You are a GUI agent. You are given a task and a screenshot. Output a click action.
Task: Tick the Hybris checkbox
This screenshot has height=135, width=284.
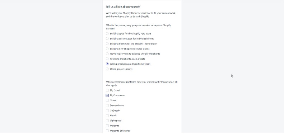click(107, 115)
